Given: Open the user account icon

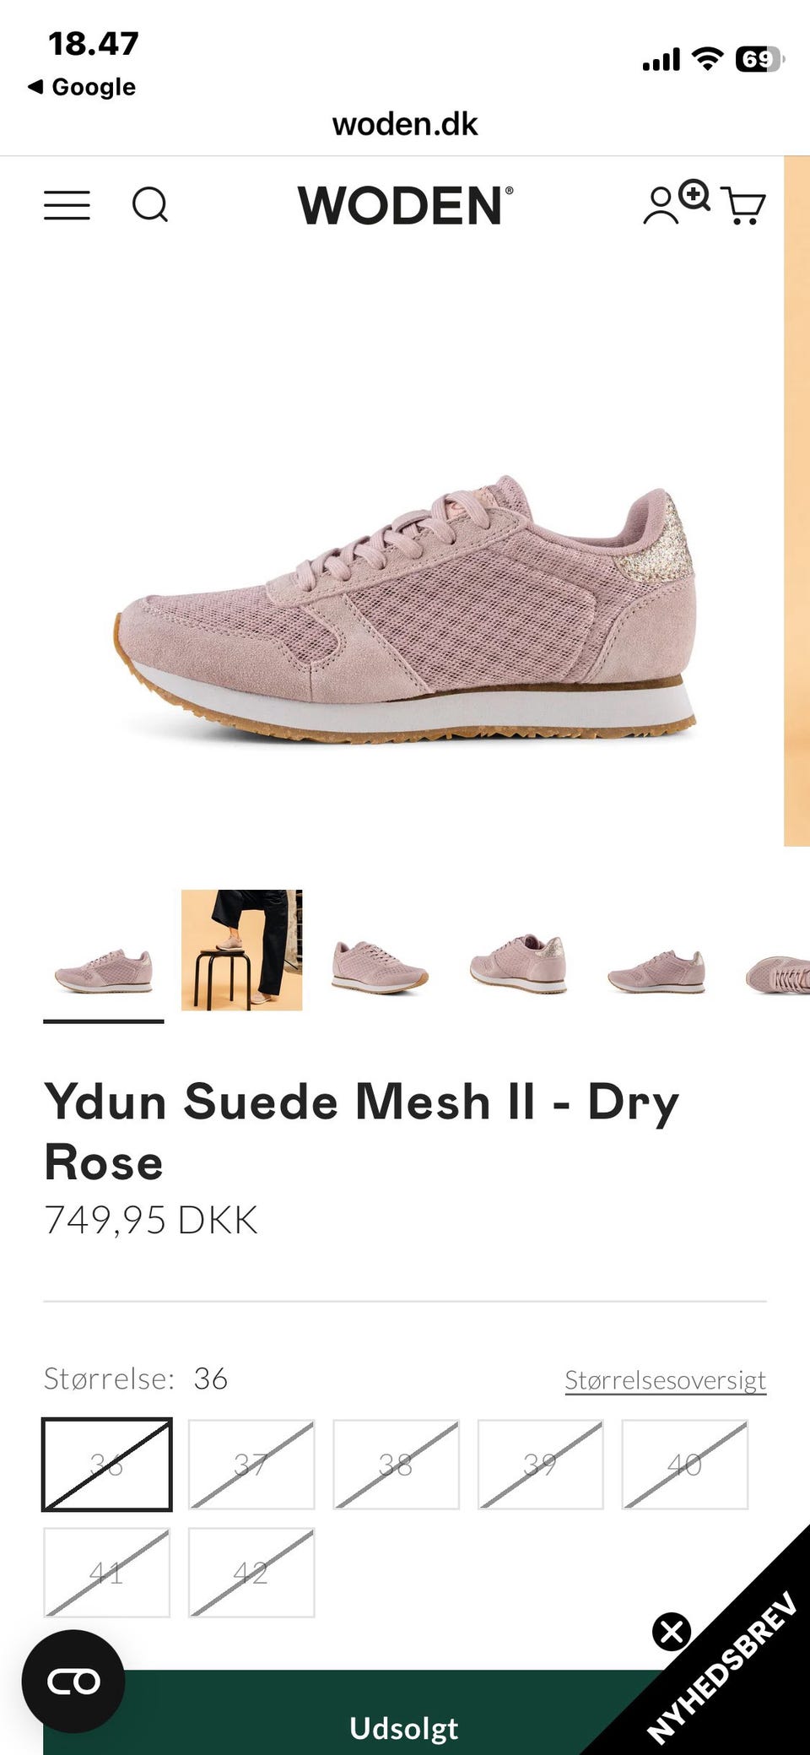Looking at the screenshot, I should [660, 205].
